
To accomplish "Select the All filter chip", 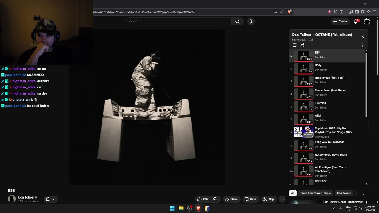I will [293, 193].
